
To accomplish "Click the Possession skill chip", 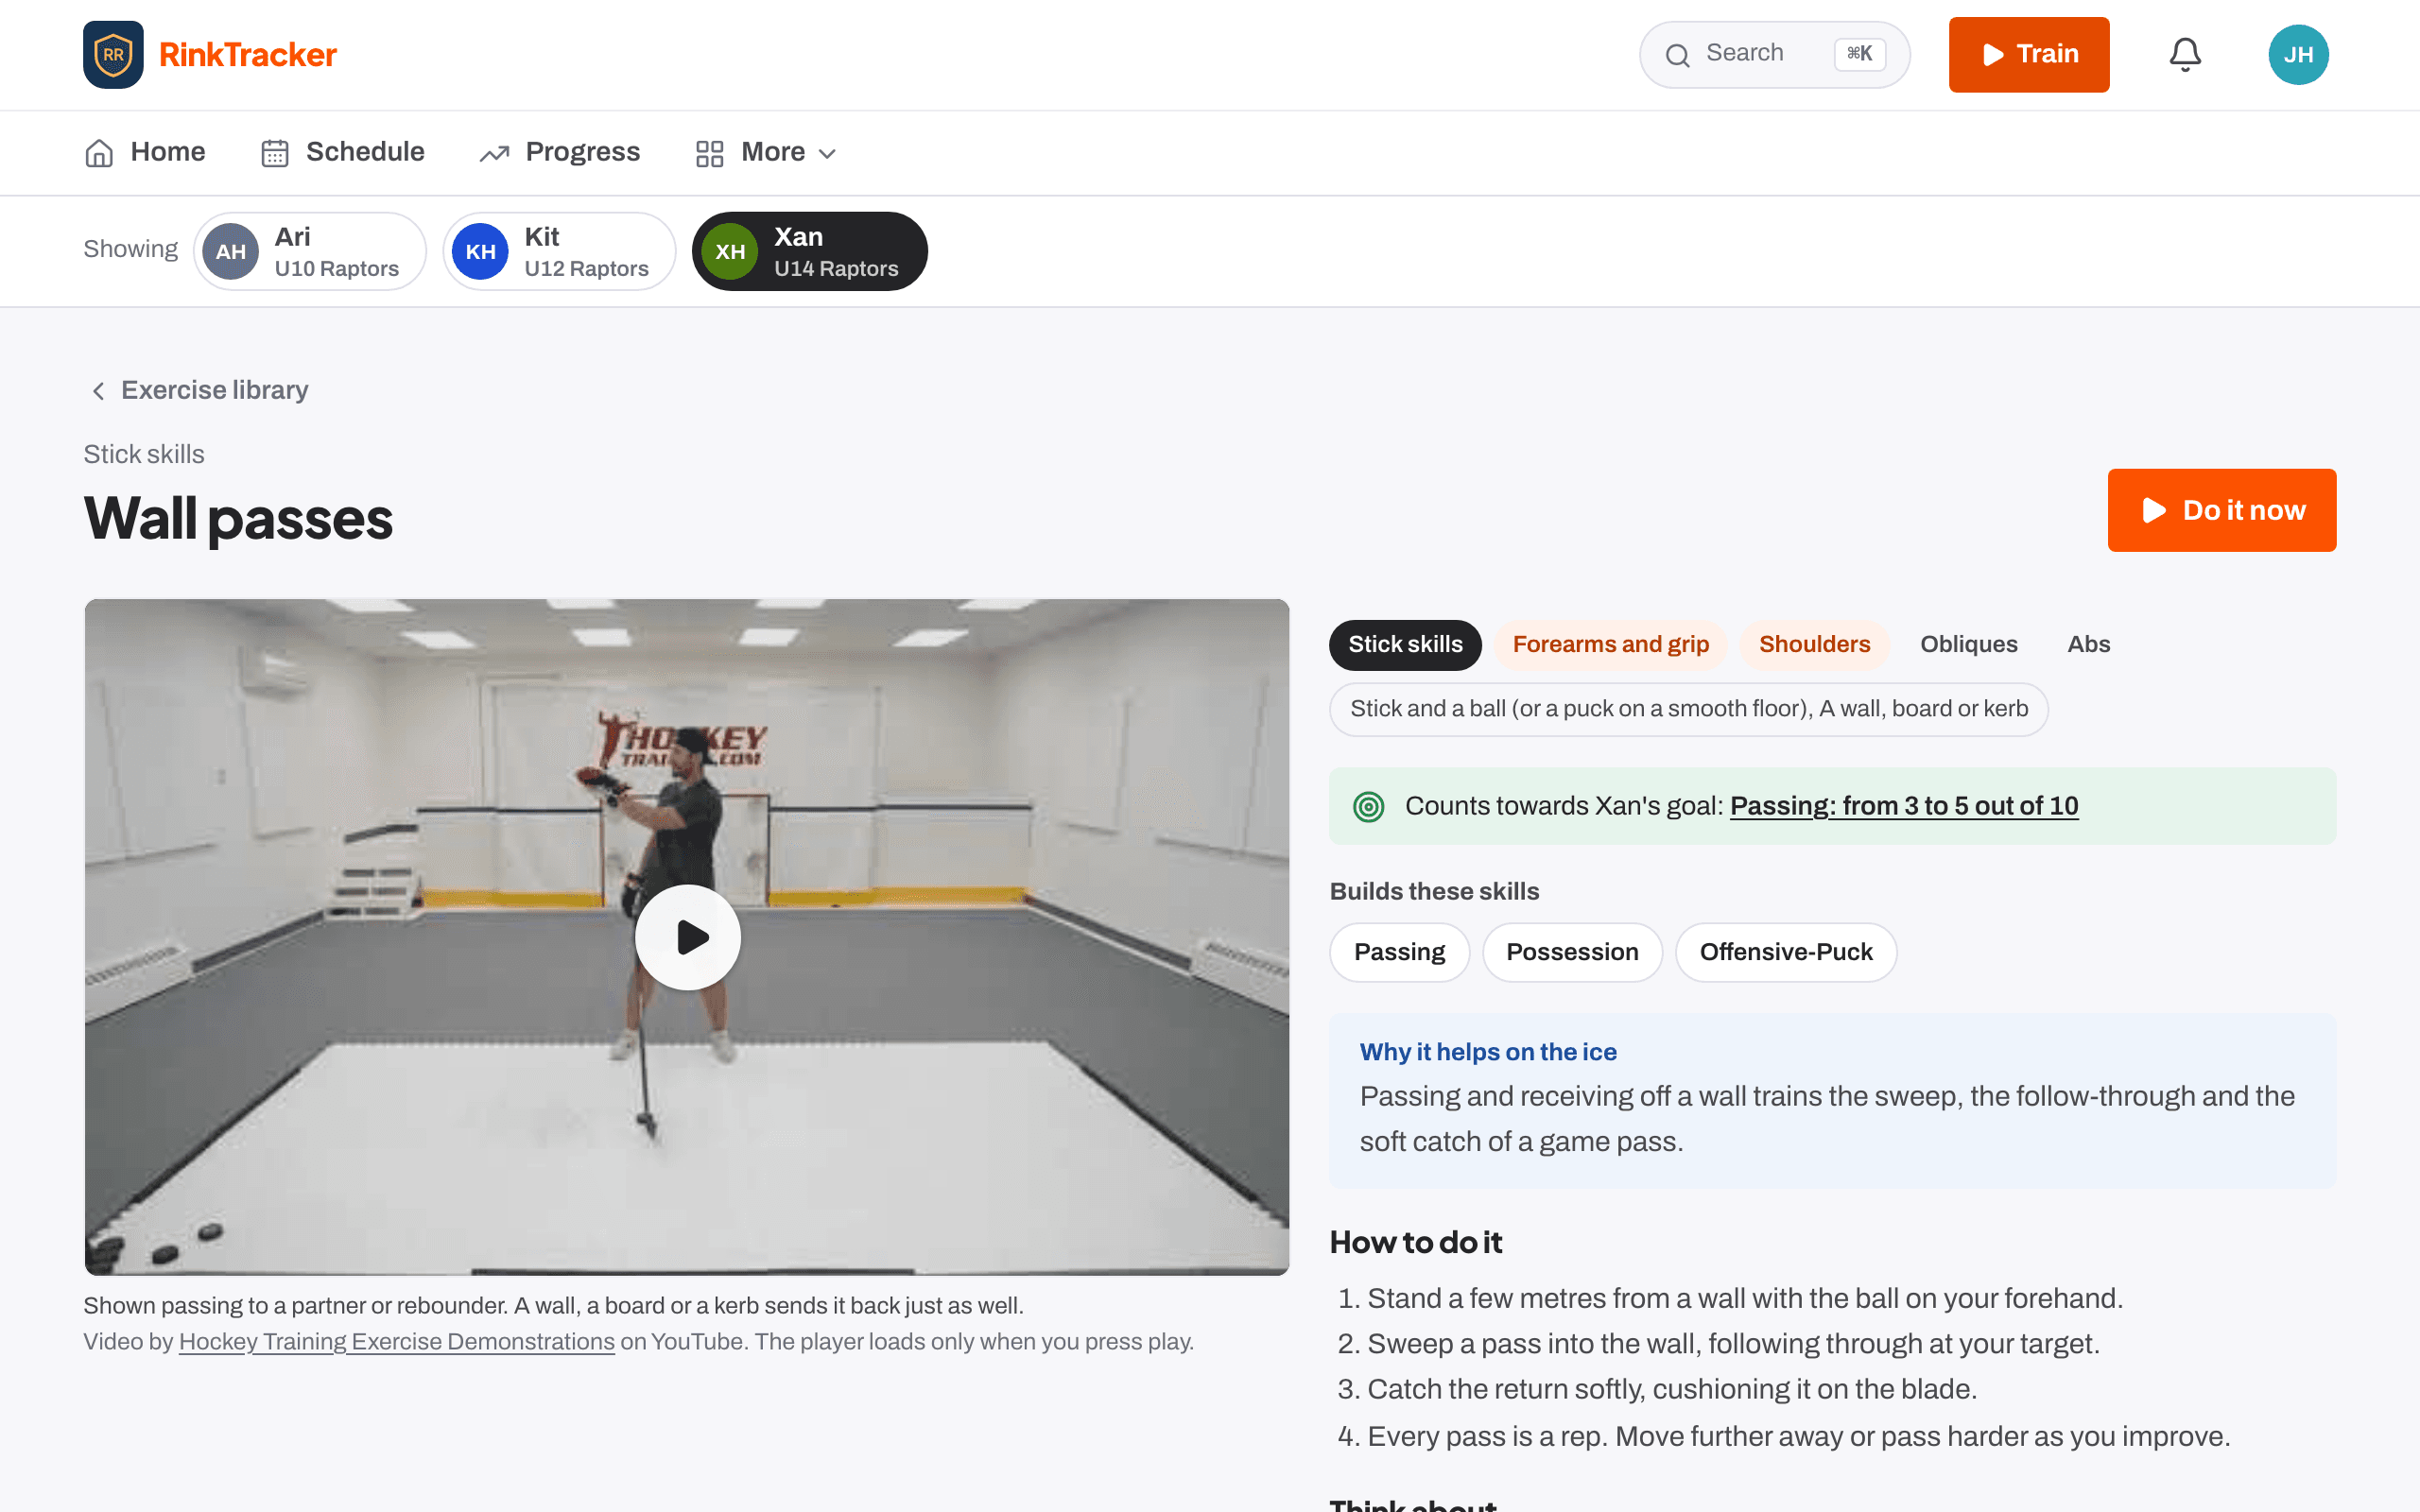I will [x=1572, y=952].
